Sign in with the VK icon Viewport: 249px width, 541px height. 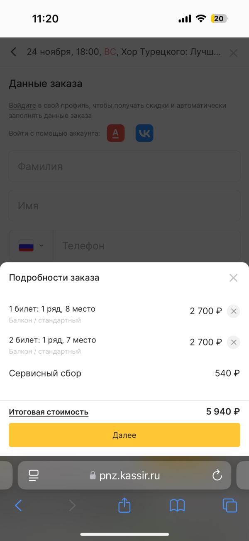[x=144, y=133]
